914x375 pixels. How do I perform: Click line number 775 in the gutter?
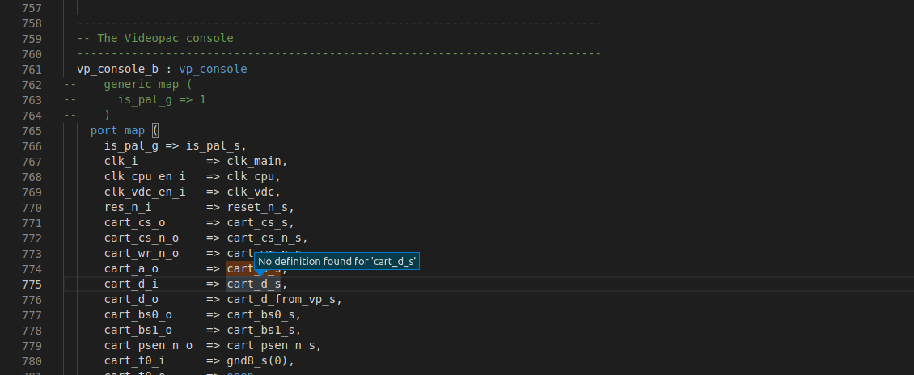[x=32, y=284]
